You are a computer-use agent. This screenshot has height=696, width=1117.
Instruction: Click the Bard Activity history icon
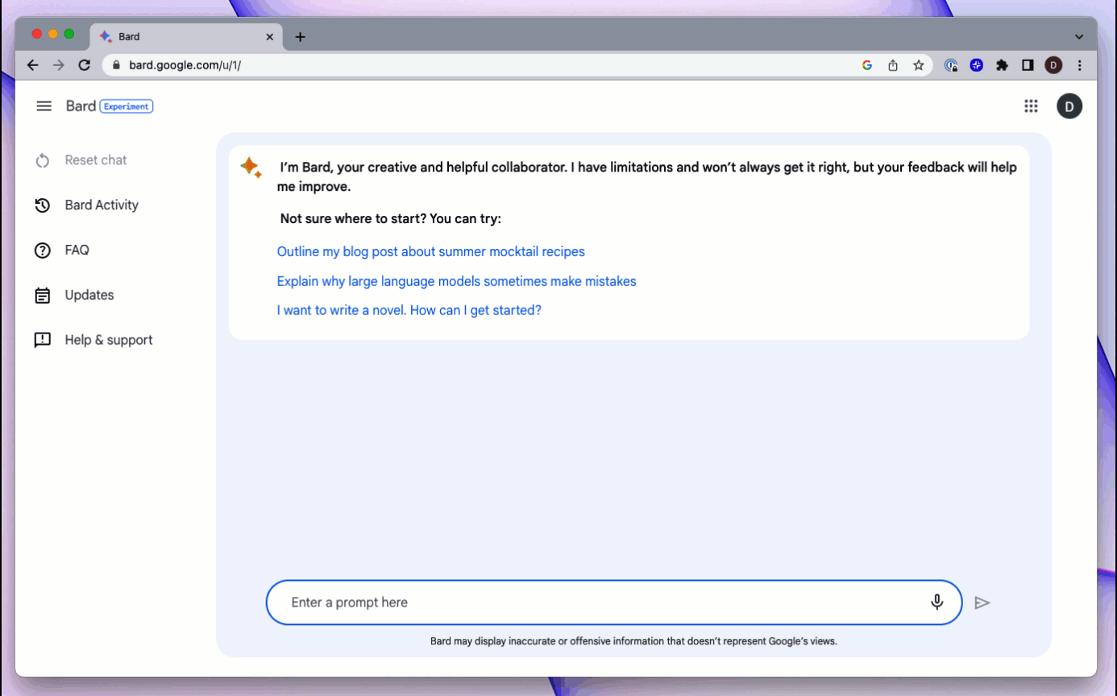pos(43,205)
